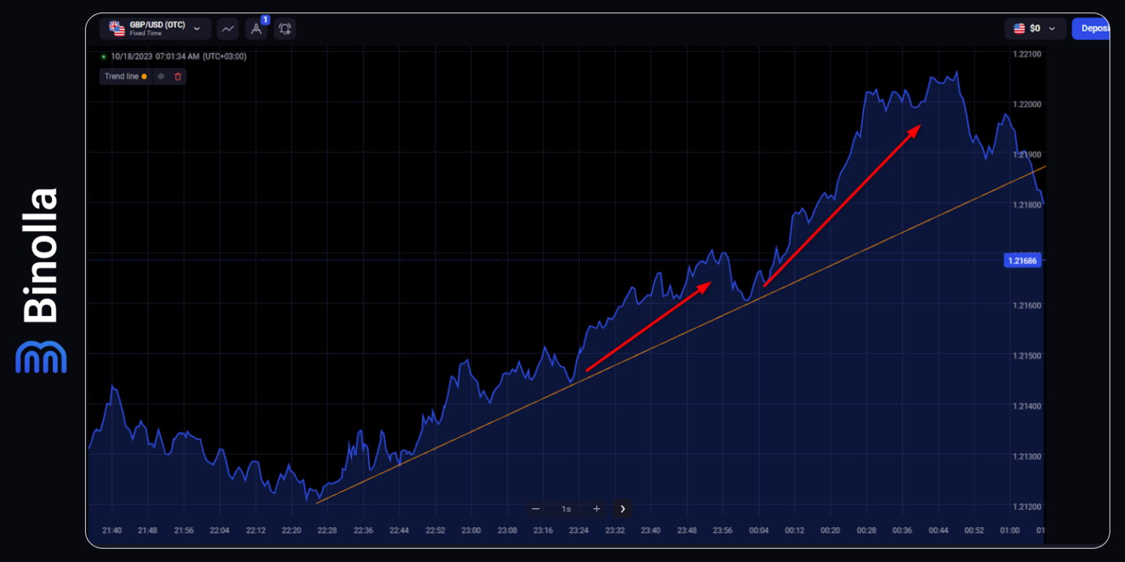The width and height of the screenshot is (1125, 562).
Task: Click the Deposit button
Action: point(1095,29)
